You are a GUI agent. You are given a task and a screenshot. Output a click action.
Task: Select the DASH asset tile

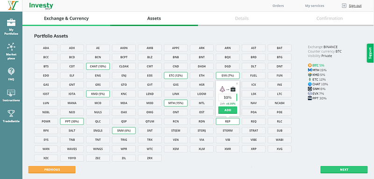(201, 66)
